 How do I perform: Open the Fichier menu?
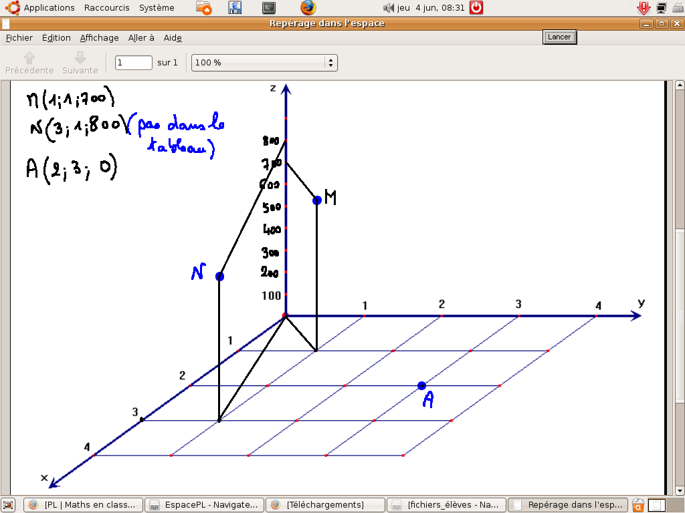click(19, 38)
